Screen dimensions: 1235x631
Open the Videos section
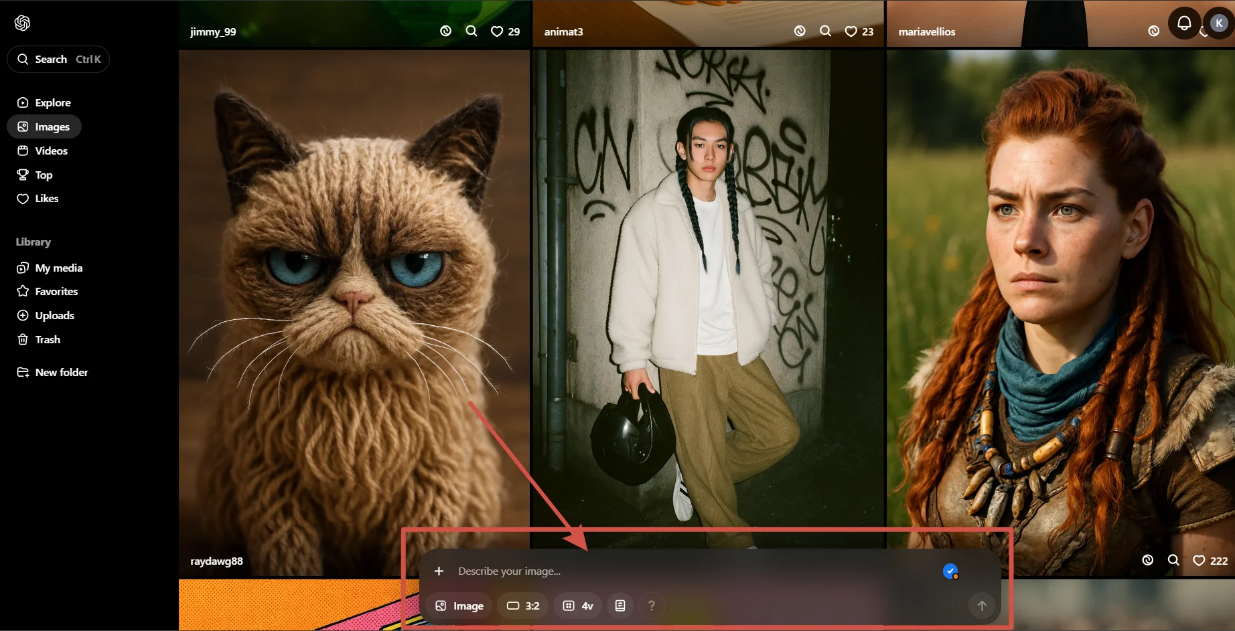(43, 151)
